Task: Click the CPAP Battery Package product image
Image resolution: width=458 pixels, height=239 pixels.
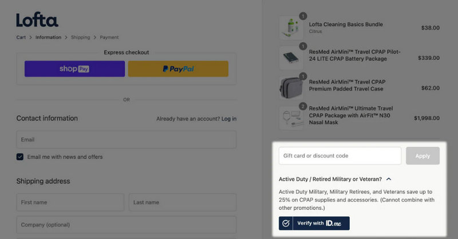Action: point(291,58)
